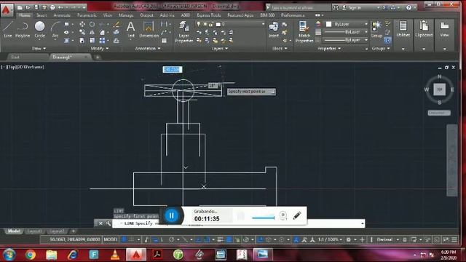Click the ViewCube TOP face
466x262 pixels.
(440, 89)
